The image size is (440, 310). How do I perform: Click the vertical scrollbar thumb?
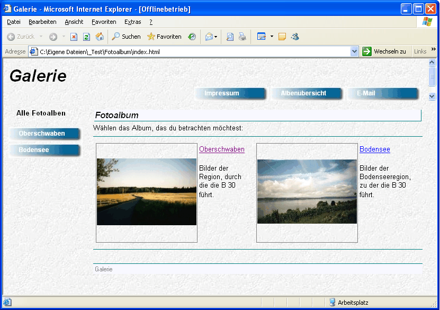point(432,76)
